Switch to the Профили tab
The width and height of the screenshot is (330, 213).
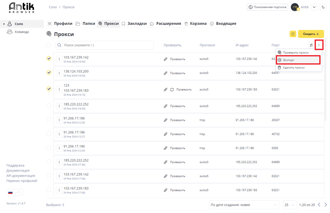[60, 24]
